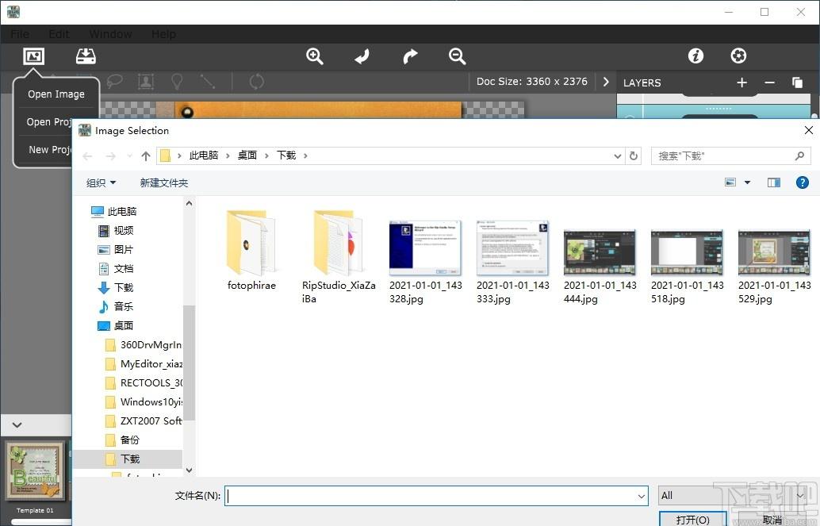Screen dimensions: 820x526
Task: Open the settings gear icon in toolbar
Action: click(x=738, y=56)
